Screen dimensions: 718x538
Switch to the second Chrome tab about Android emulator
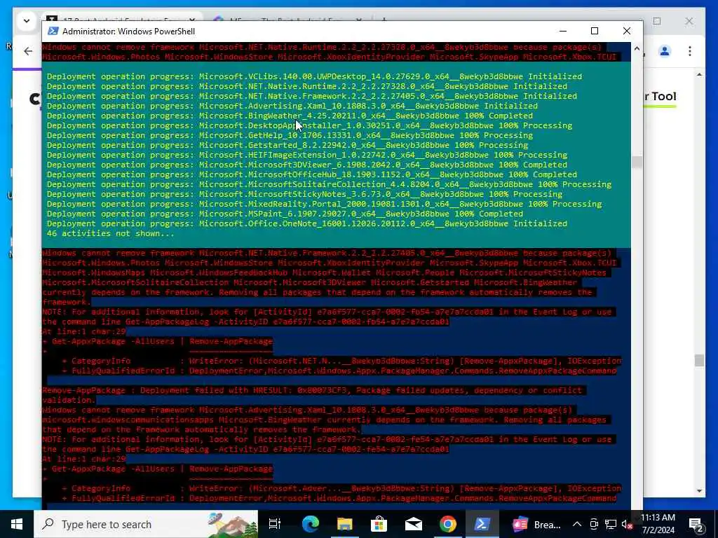pyautogui.click(x=288, y=19)
